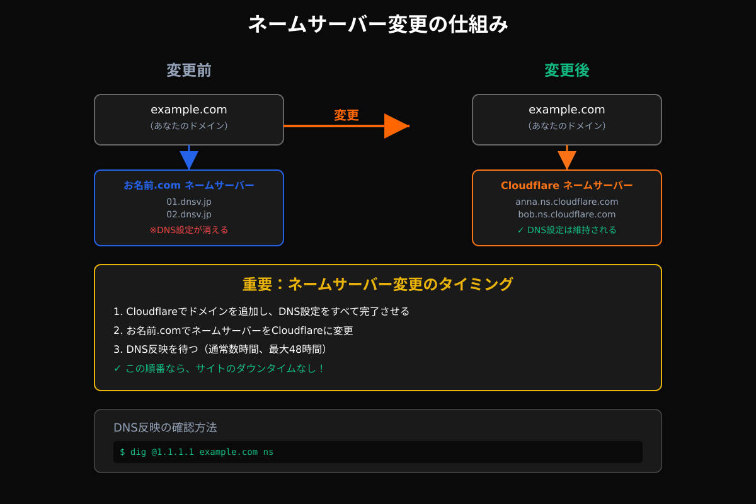Click anna.ns.cloudflare.com
Viewport: 756px width, 504px height.
pyautogui.click(x=567, y=202)
